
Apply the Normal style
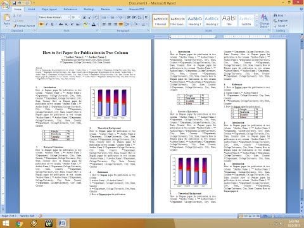[x=161, y=21]
